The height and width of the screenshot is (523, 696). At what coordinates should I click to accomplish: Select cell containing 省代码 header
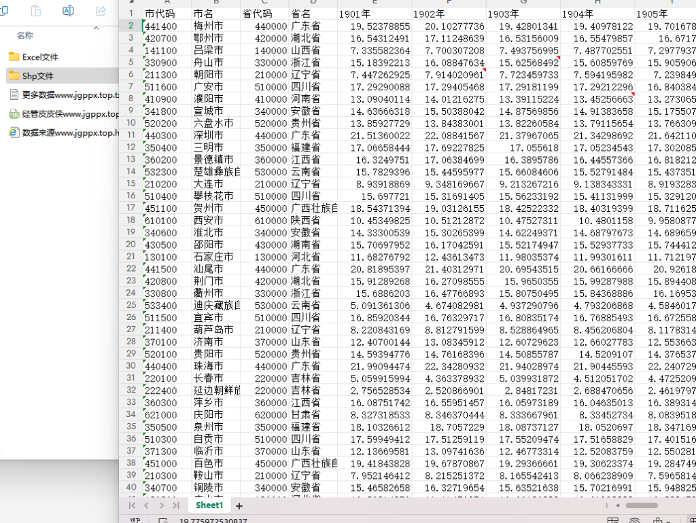[x=264, y=14]
